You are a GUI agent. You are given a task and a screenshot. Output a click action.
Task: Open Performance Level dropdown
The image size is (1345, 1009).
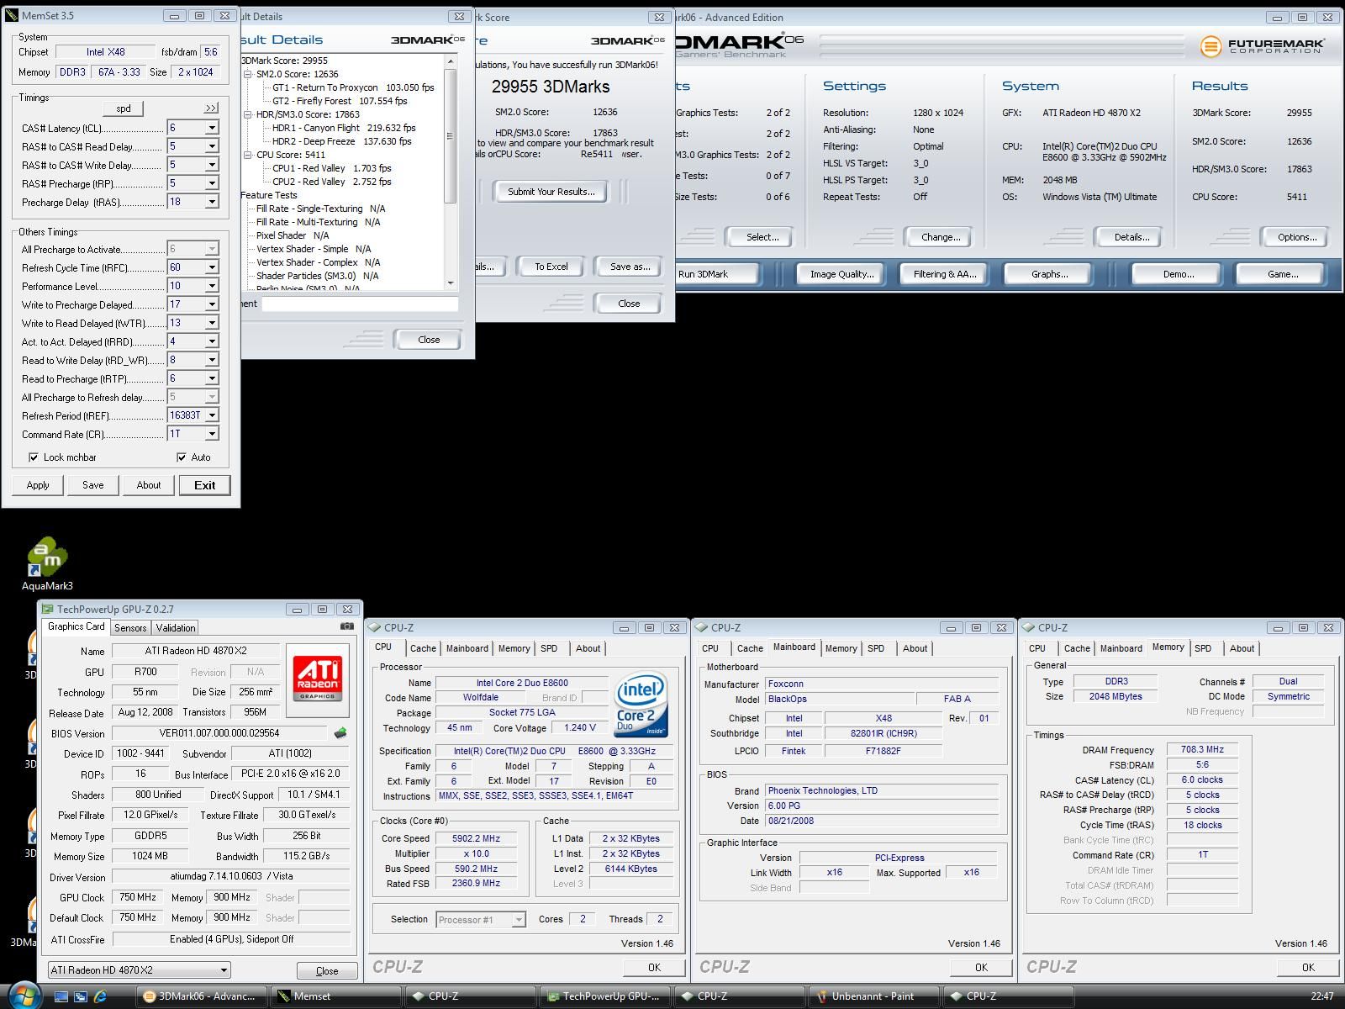point(212,286)
